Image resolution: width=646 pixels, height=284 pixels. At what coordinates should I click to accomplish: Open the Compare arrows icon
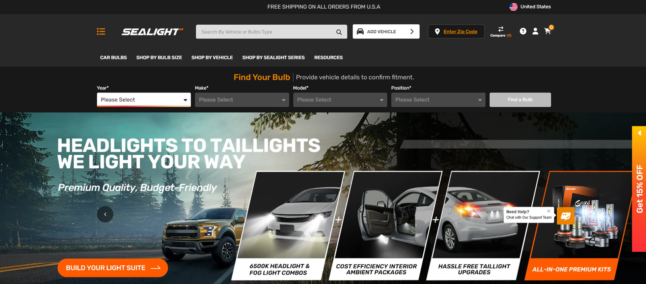tap(501, 29)
